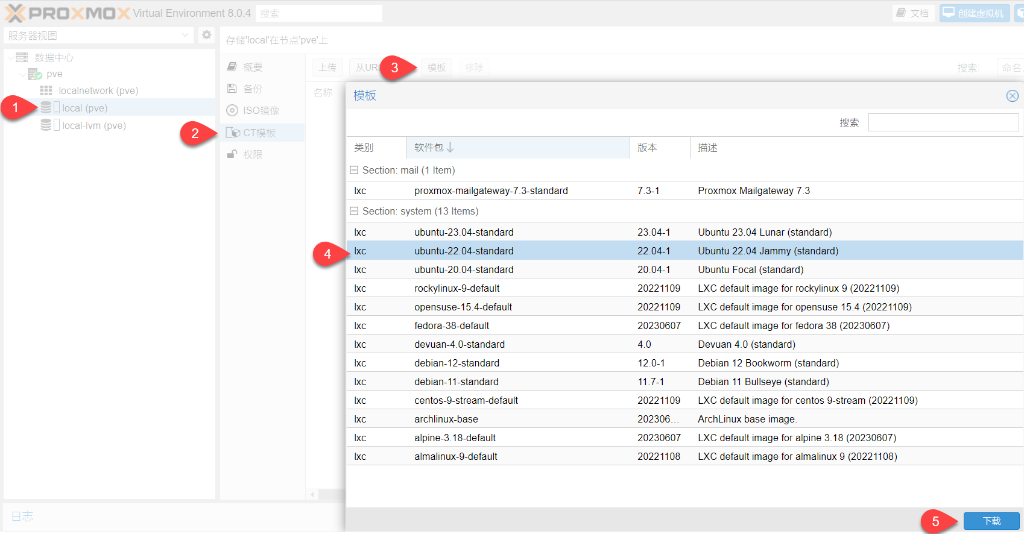Click the Proxmox logo
Image resolution: width=1024 pixels, height=534 pixels.
pos(68,13)
